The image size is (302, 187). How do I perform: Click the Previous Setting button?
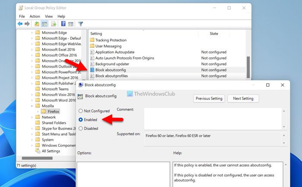tap(209, 99)
